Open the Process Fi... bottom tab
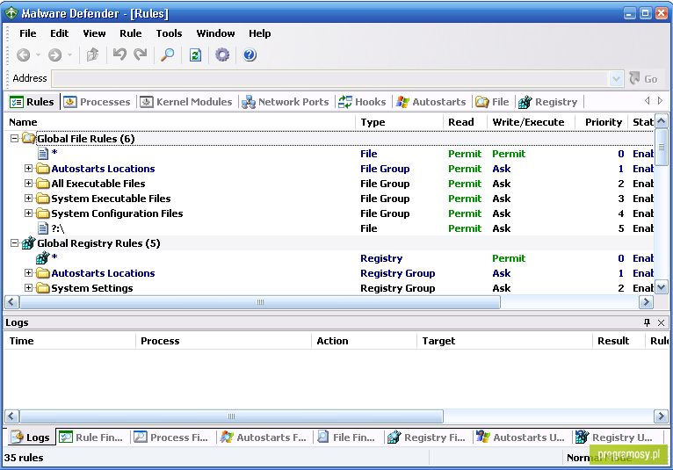Screen dimensions: 673x470 coord(170,437)
